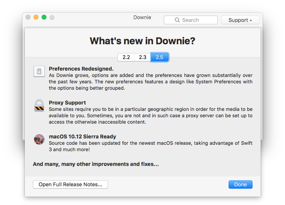Click the Proxy Support padlock icon
Image resolution: width=285 pixels, height=205 pixels.
point(39,105)
